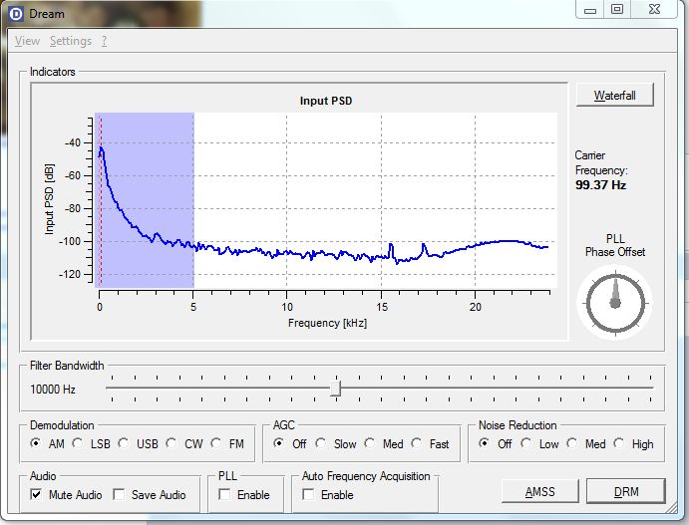
Task: Click the red dashed carrier line in the plot
Action: click(x=101, y=200)
